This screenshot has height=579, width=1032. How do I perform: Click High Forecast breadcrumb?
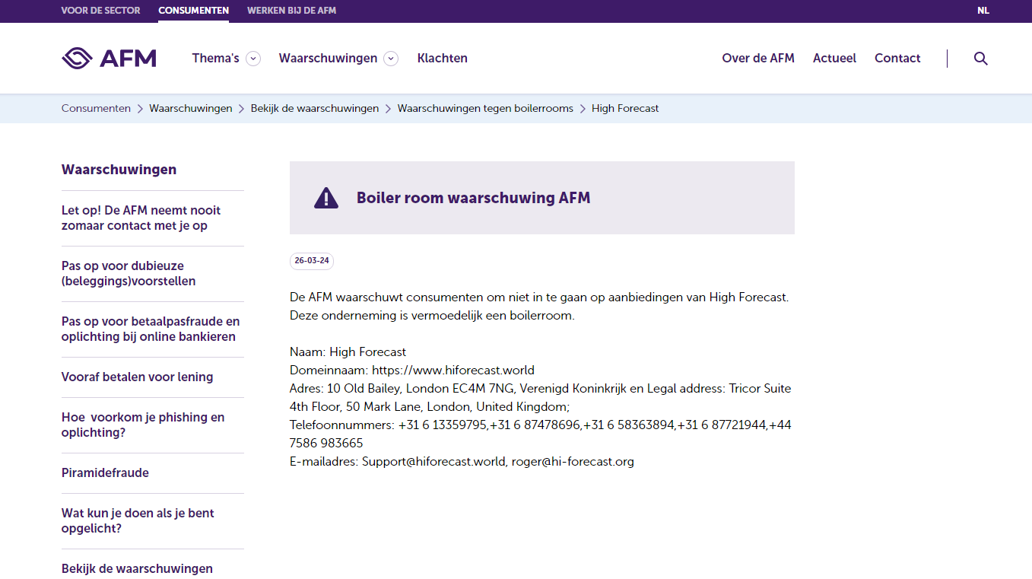(625, 109)
